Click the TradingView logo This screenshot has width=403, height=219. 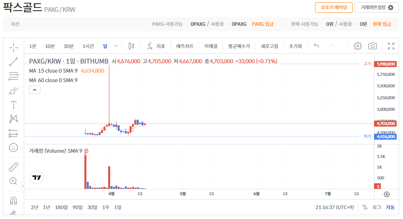pyautogui.click(x=37, y=178)
